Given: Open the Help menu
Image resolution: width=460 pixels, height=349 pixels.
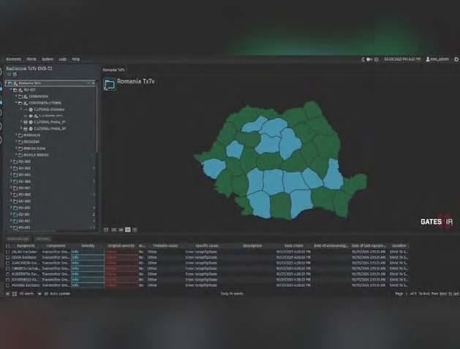Looking at the screenshot, I should click(75, 59).
